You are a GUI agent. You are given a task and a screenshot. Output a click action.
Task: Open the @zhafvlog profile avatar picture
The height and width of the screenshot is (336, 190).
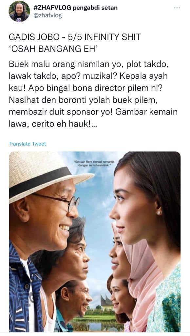coord(19,11)
